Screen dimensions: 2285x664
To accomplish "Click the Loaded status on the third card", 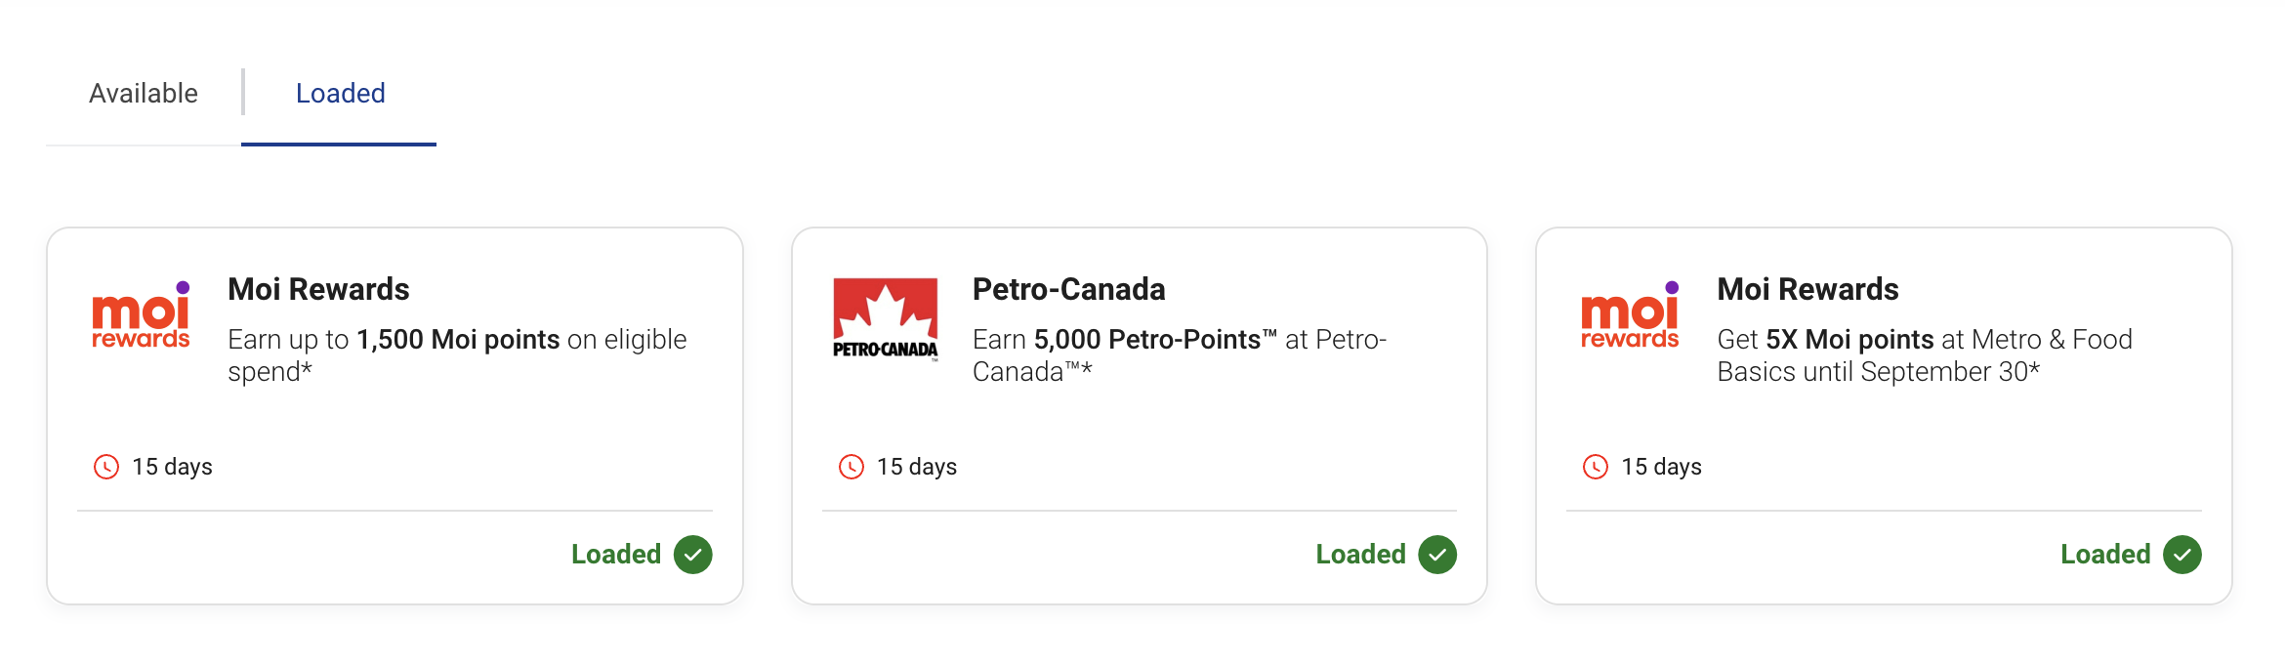I will [2105, 554].
